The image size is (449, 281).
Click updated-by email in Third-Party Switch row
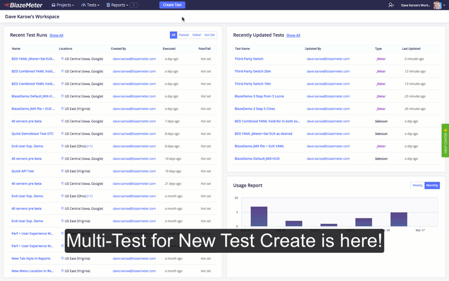(x=328, y=59)
